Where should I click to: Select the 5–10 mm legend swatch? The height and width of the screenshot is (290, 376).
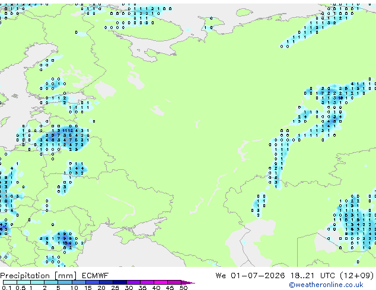(65, 282)
